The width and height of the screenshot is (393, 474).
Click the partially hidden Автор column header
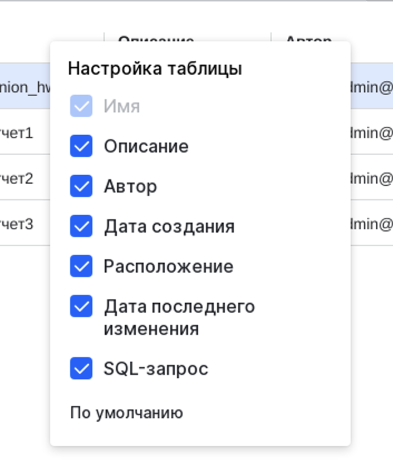[308, 38]
